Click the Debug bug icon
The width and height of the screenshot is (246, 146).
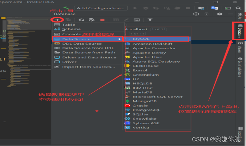(x=146, y=8)
